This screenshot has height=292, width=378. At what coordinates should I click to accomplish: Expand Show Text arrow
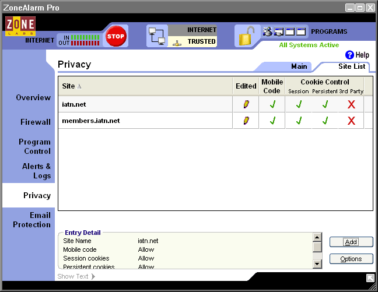tap(93, 276)
